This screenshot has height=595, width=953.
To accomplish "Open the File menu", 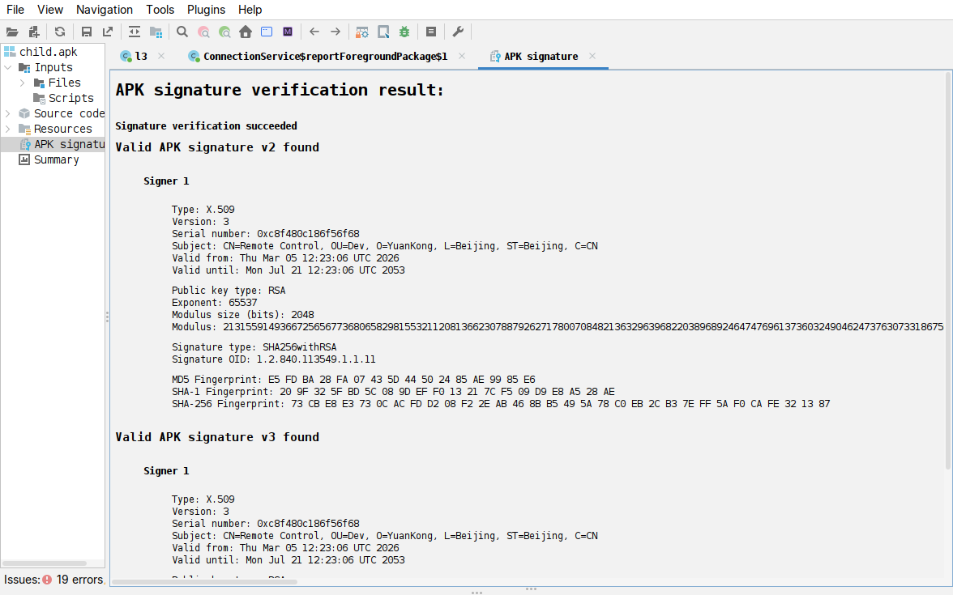I will (15, 10).
